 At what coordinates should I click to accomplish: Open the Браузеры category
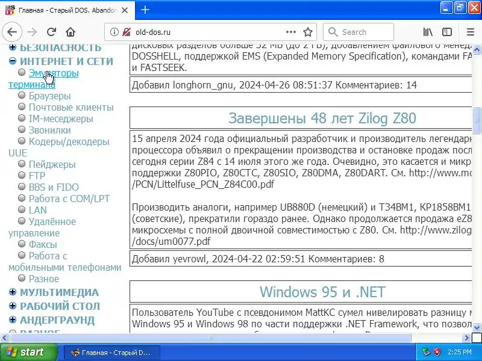[49, 96]
